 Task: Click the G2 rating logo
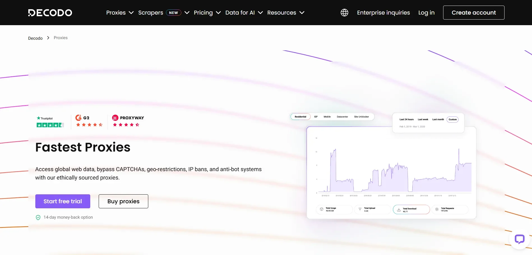coord(82,118)
